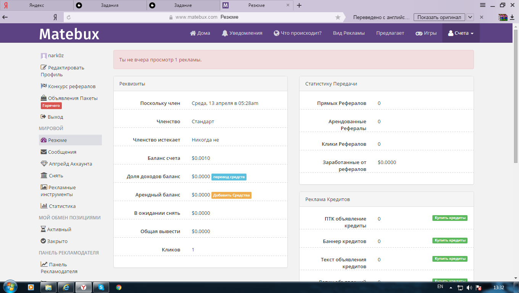Viewport: 519px width, 293px height.
Task: Open Chrome from the taskbar
Action: [119, 287]
